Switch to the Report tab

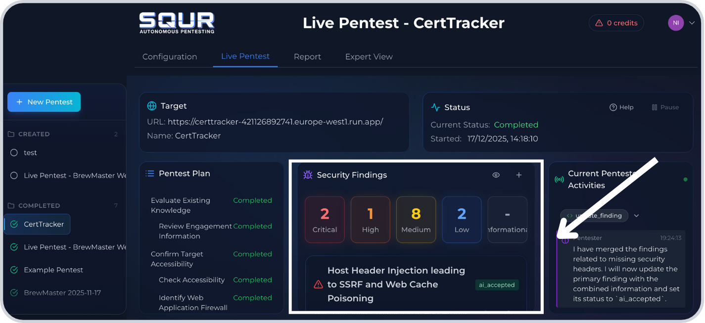click(x=307, y=57)
